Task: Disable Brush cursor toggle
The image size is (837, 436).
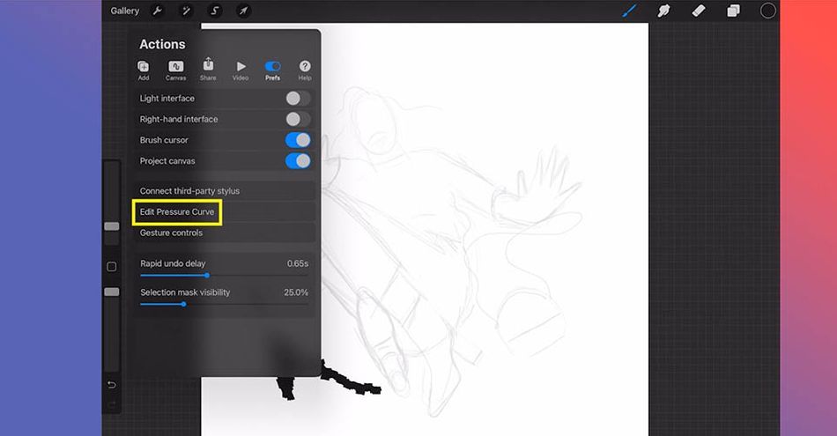Action: pyautogui.click(x=297, y=140)
